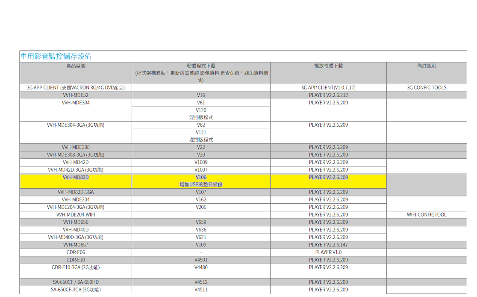Download firmware V109 for VVH-MD657
This screenshot has height=297, width=477.
coord(201,245)
